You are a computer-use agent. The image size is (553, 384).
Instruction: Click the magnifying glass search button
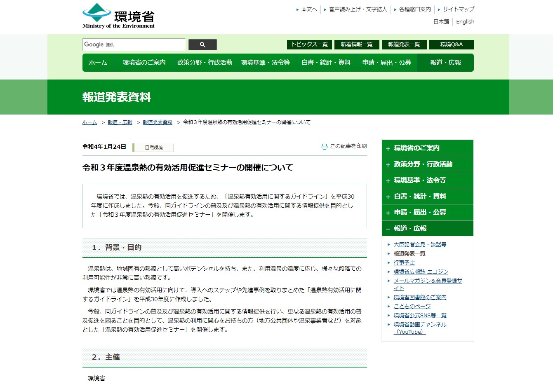tap(202, 44)
